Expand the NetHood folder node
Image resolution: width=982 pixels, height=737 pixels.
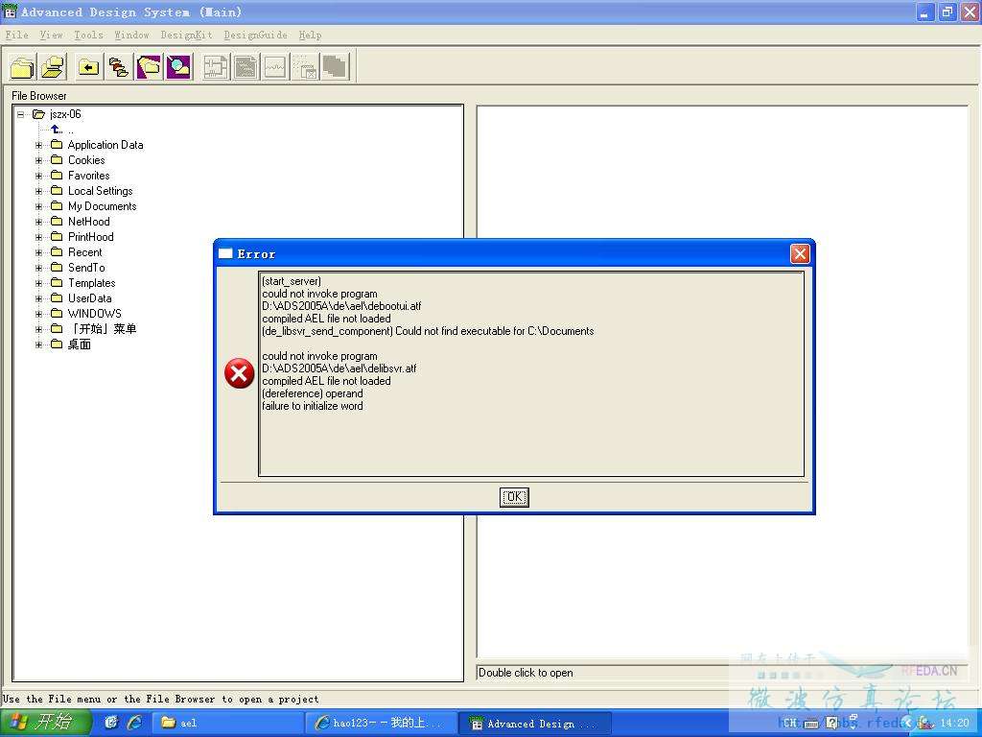click(38, 222)
